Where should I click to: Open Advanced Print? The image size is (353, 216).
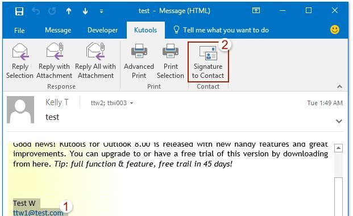(139, 61)
